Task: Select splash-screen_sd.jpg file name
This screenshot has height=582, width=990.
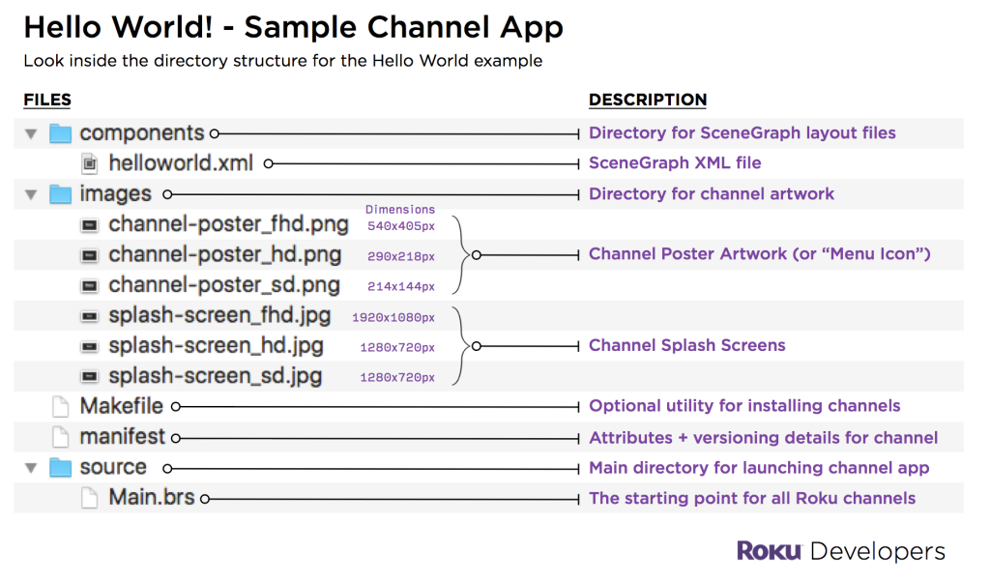Action: coord(215,376)
